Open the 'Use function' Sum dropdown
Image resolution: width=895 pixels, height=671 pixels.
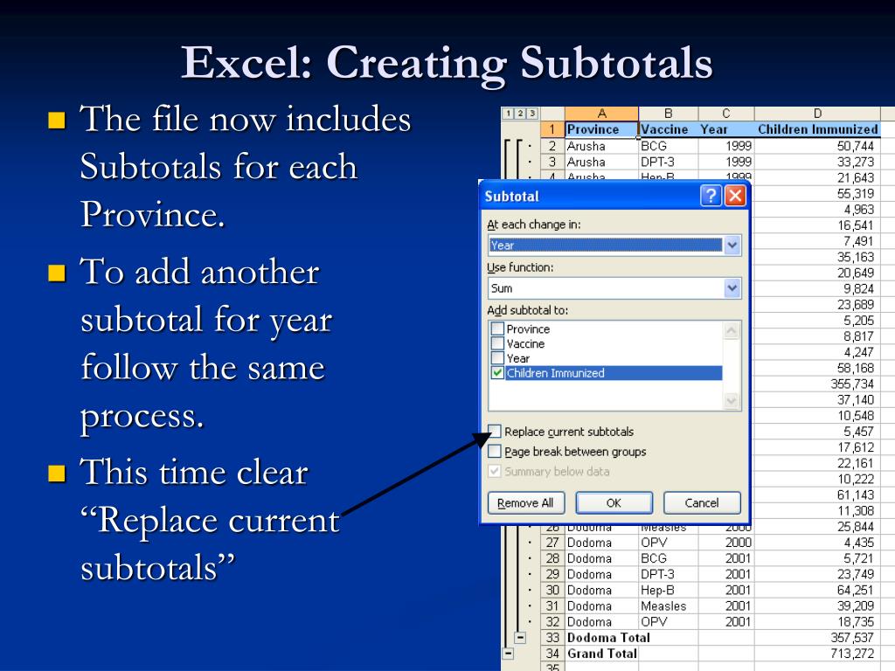tap(732, 288)
